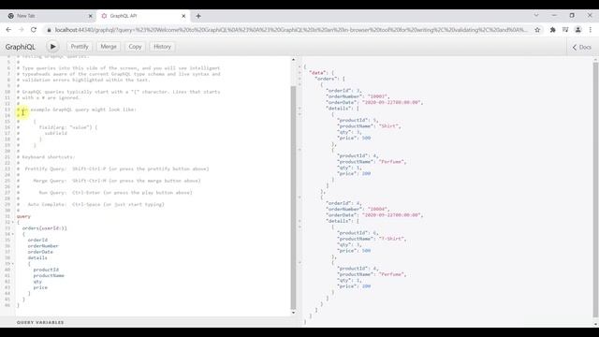This screenshot has width=599, height=337.
Task: Expand the Query Variables panel
Action: tap(40, 322)
